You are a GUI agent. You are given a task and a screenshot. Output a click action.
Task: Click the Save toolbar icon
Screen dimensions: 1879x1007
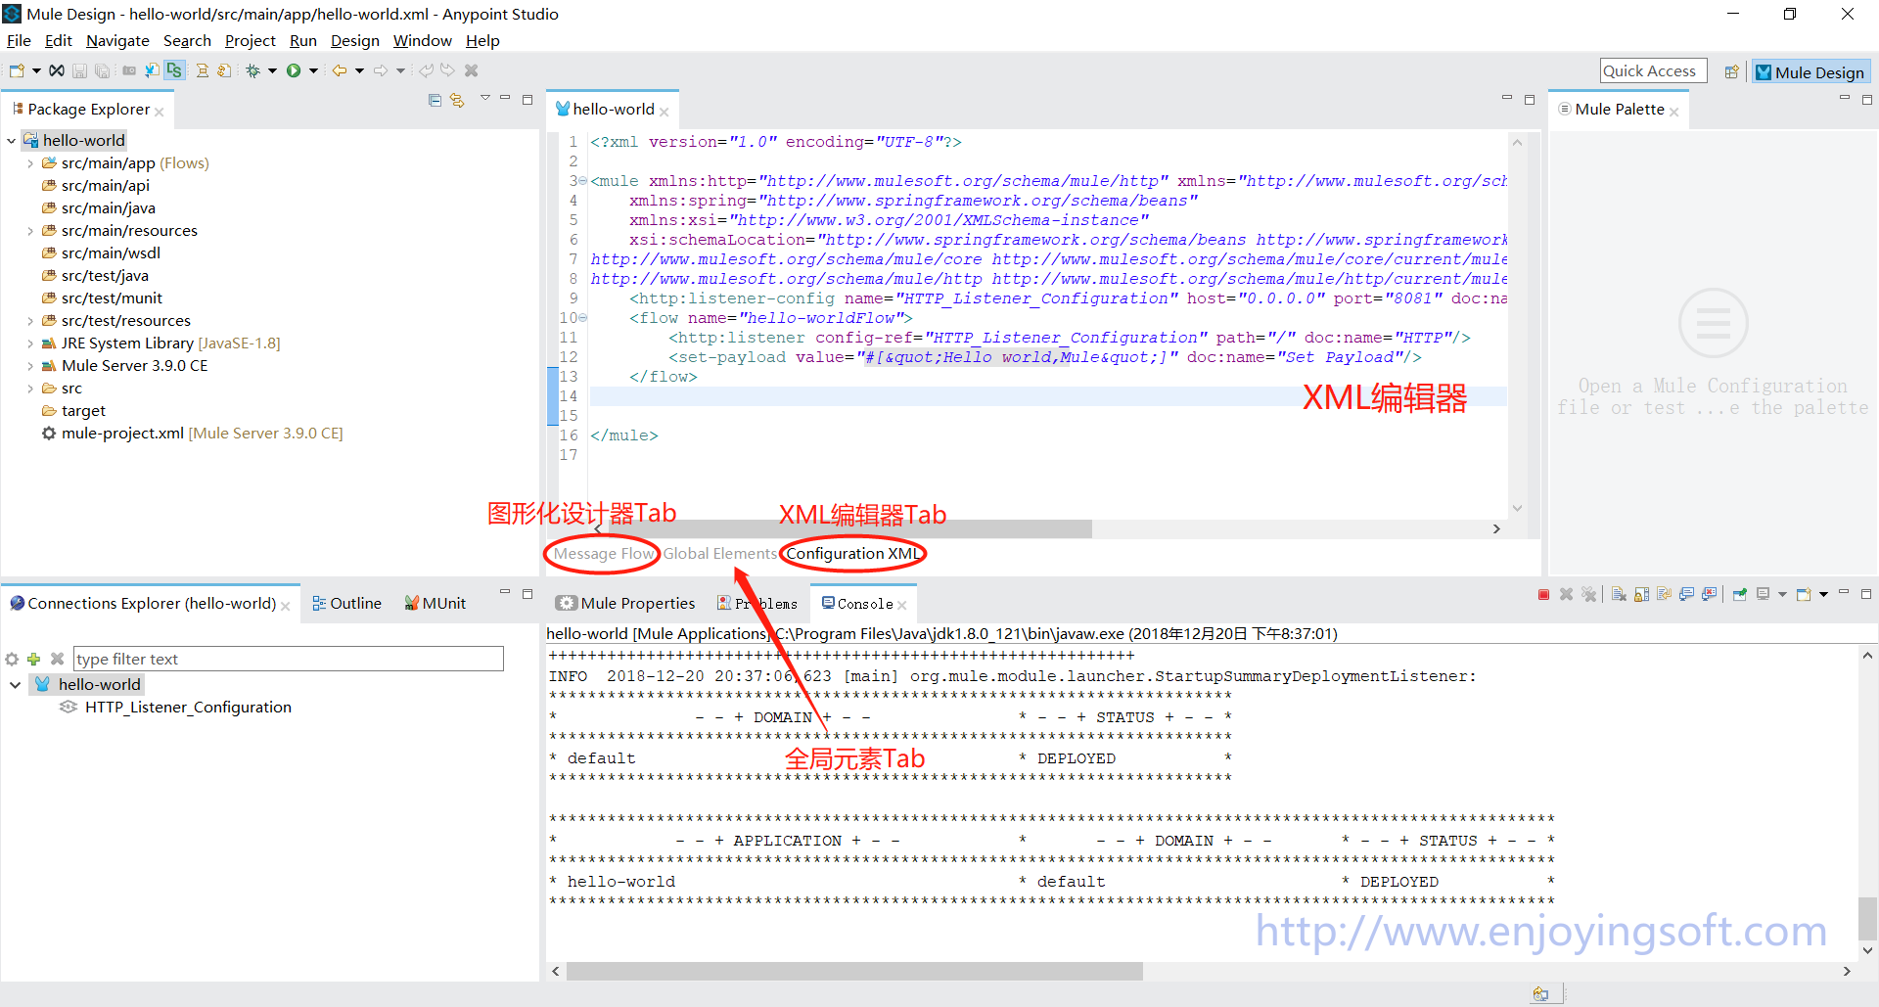[80, 70]
